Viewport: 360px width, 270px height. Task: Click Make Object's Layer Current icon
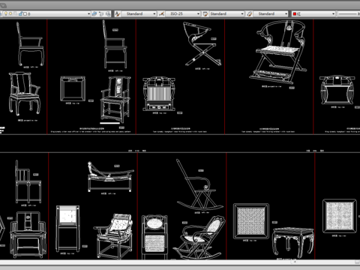tap(94, 14)
